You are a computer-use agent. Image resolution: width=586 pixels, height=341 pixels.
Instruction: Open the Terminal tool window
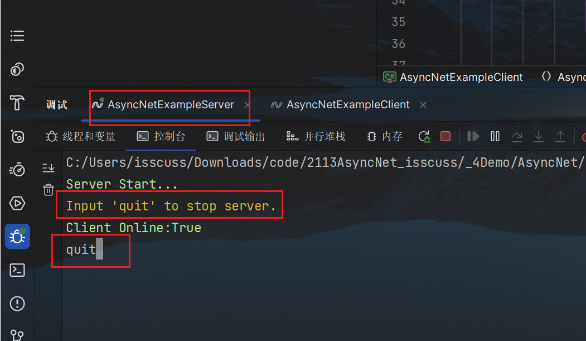point(17,270)
